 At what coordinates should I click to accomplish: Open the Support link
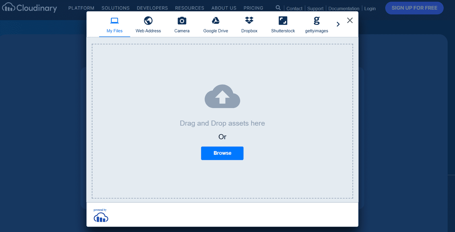click(x=315, y=9)
